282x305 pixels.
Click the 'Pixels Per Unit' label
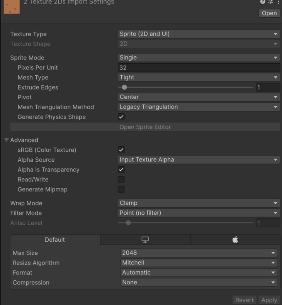pos(38,68)
